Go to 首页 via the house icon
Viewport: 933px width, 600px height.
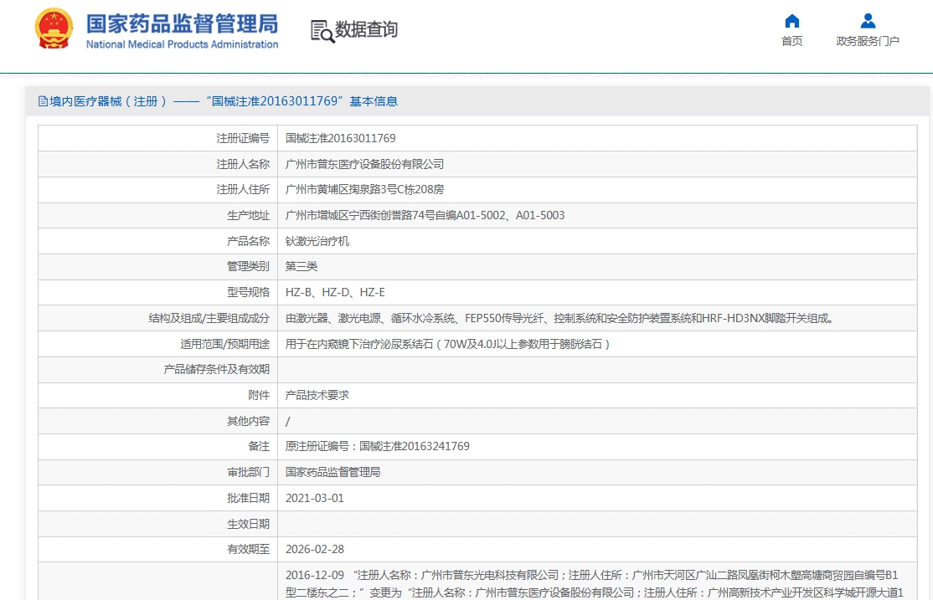point(792,21)
